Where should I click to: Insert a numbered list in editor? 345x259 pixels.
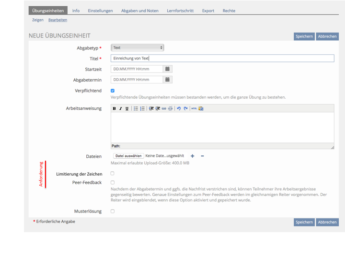click(142, 108)
